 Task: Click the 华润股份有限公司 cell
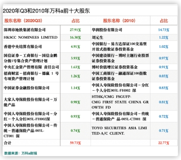point(107,30)
